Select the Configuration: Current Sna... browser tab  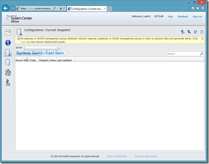pos(87,9)
